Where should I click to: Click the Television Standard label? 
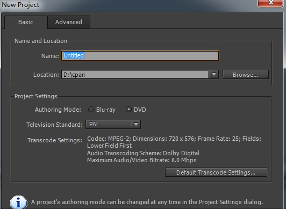pos(54,125)
